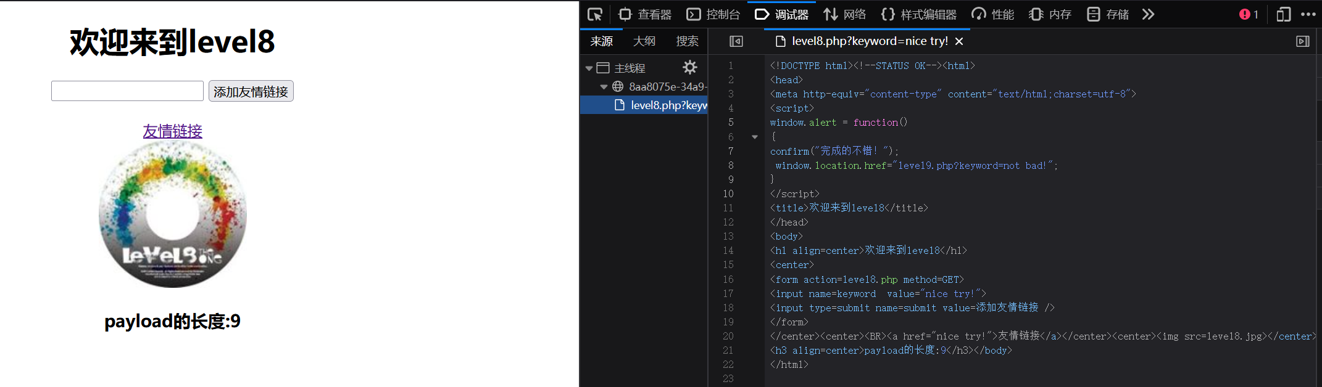Screen dimensions: 1322x387
Task: Open devtools three-dot options menu
Action: coord(1308,14)
